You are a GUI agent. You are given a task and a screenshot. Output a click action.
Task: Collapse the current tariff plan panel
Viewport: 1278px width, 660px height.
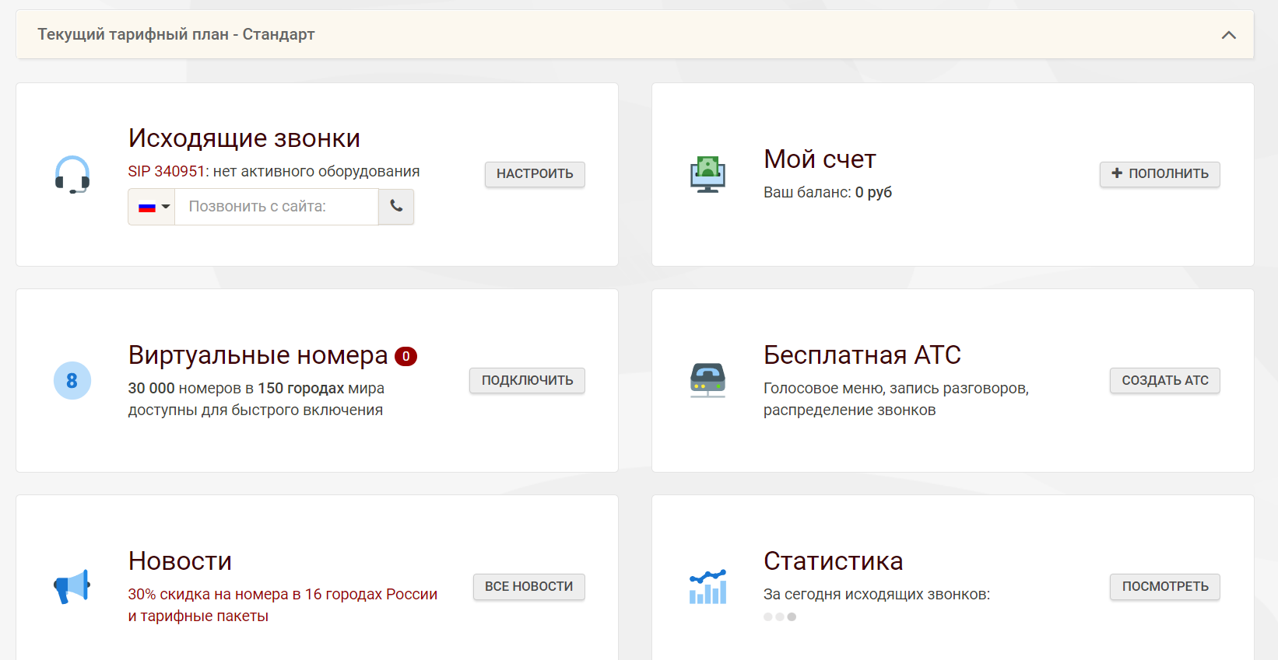tap(1228, 35)
